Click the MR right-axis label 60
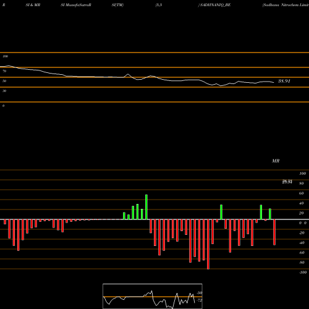Screen dimensions: 309x309 click(x=302, y=193)
